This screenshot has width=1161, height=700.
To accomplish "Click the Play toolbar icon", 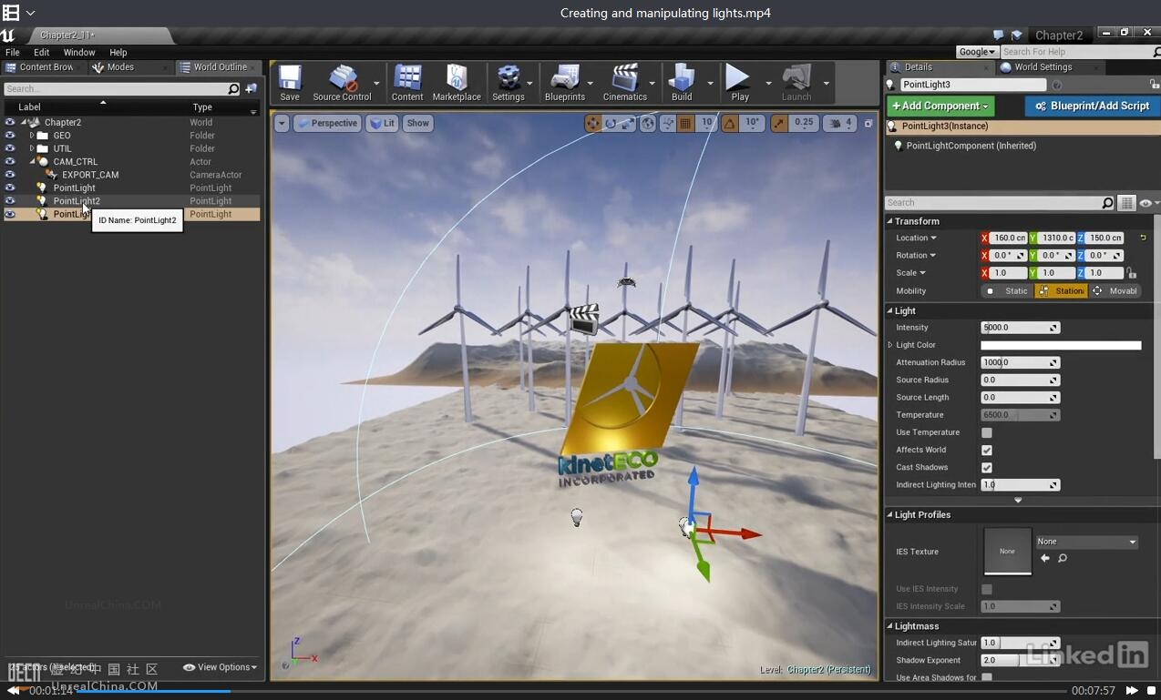I will pos(740,83).
